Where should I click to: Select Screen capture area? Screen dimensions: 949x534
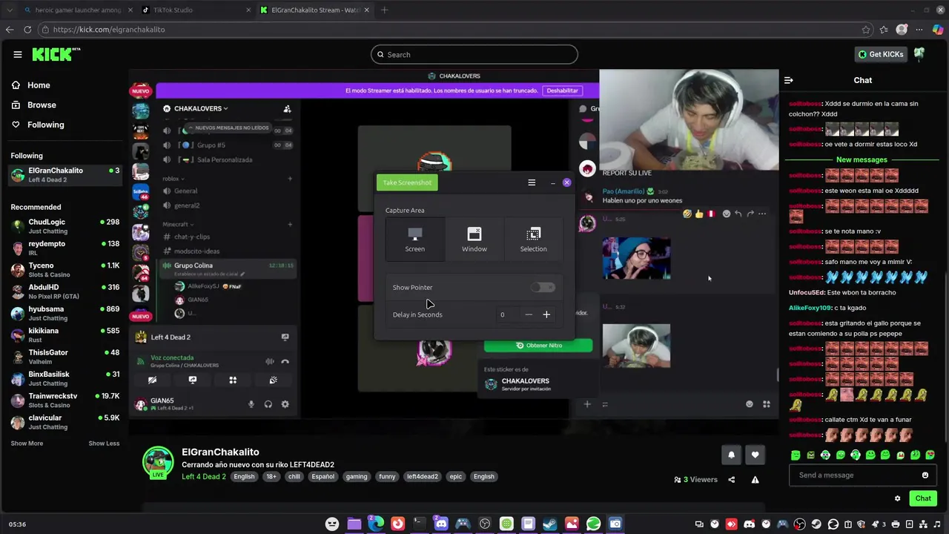tap(415, 239)
